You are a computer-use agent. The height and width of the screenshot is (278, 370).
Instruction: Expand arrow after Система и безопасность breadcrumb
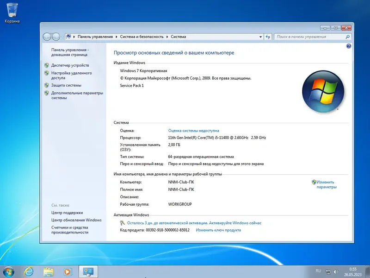(167, 37)
